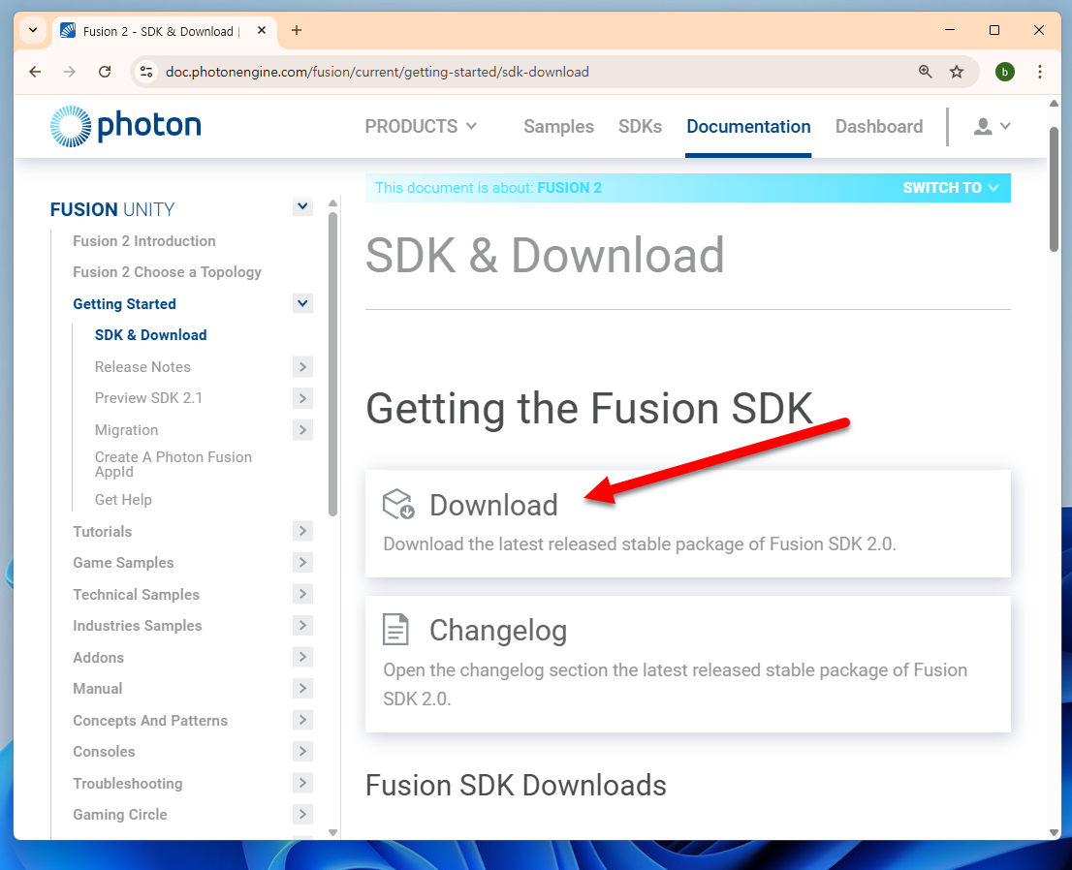
Task: Expand the Tutorials arrow
Action: coord(302,531)
